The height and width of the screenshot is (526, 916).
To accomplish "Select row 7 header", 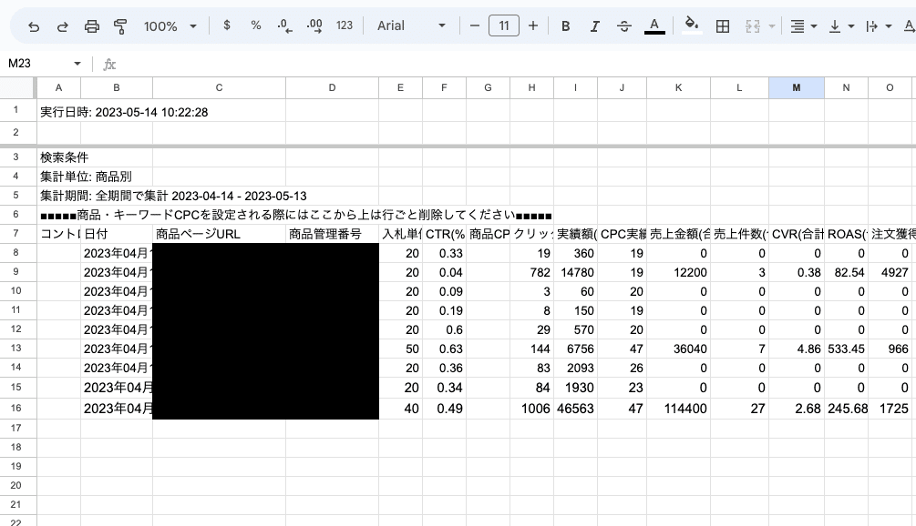I will pyautogui.click(x=16, y=233).
